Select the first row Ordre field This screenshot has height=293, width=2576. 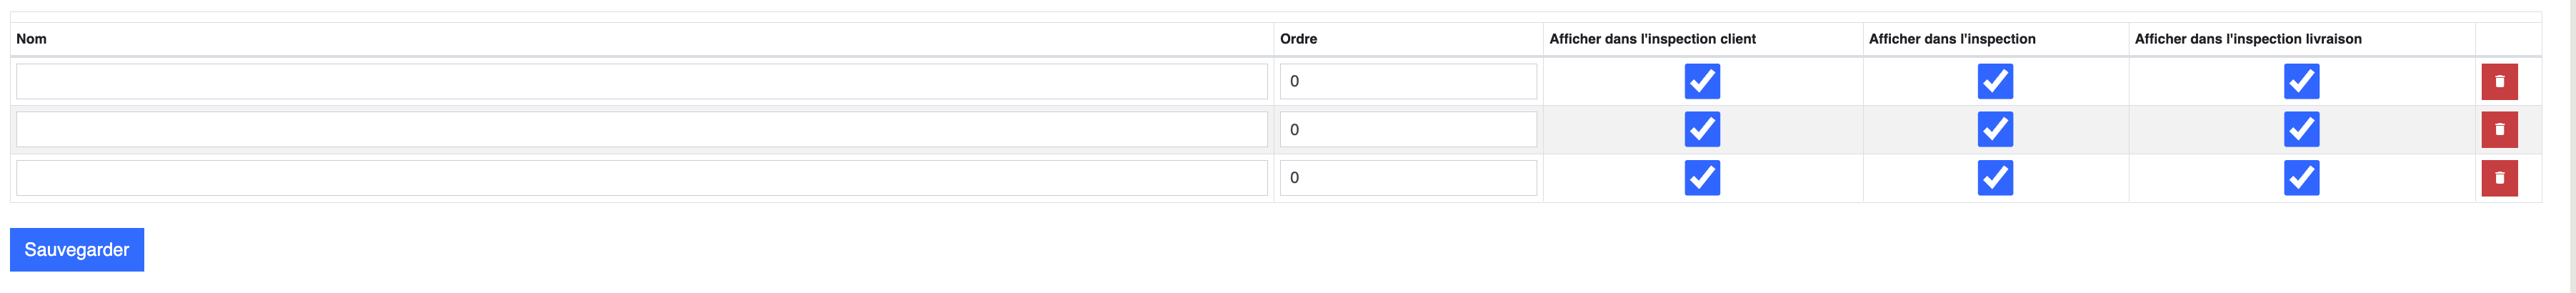[1408, 81]
